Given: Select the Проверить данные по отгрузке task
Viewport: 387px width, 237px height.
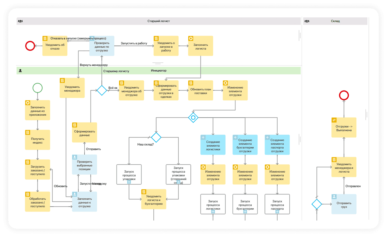Looking at the screenshot, I should pos(102,46).
